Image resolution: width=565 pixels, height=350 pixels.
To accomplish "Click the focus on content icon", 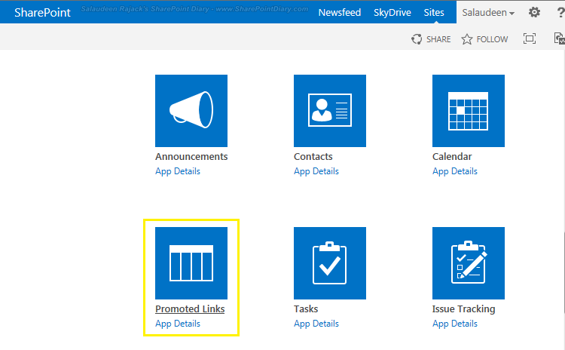I will 530,38.
